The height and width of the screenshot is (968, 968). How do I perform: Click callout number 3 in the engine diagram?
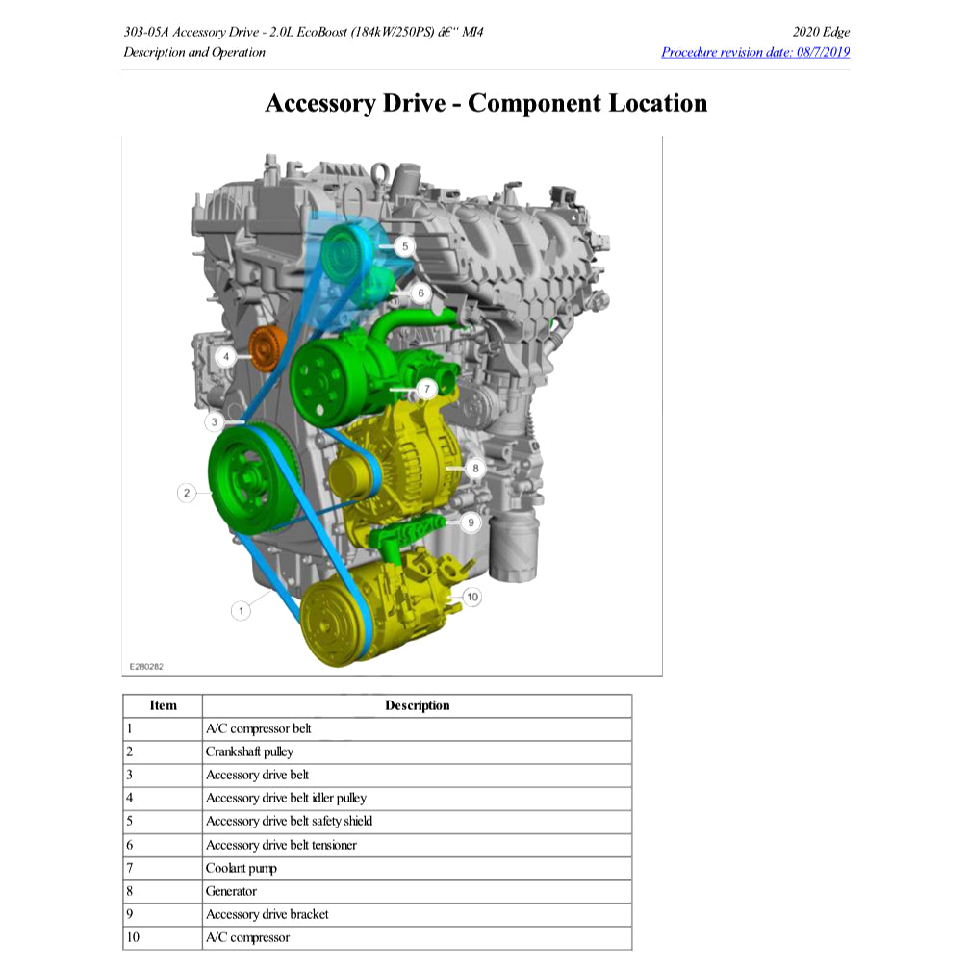(215, 421)
